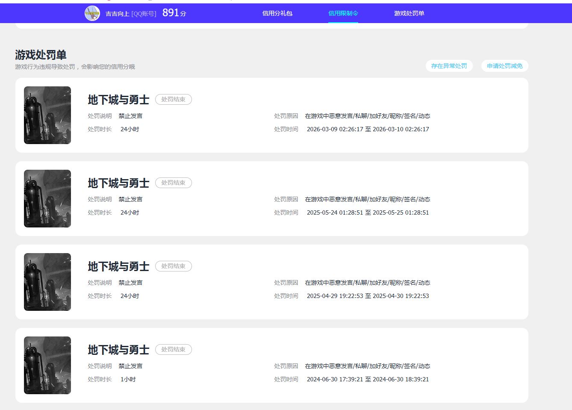
Task: Click the username 吉吉向上 in header
Action: pos(118,14)
